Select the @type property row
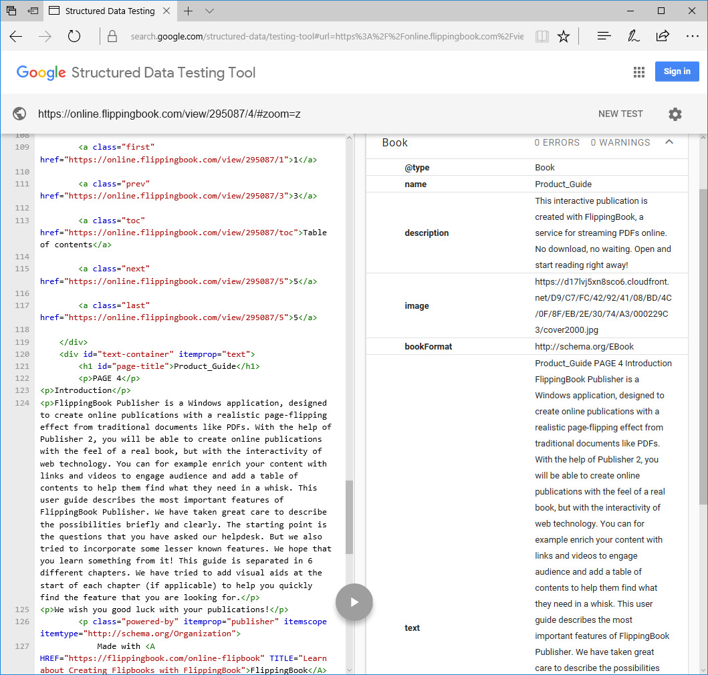Image resolution: width=708 pixels, height=675 pixels. 527,168
